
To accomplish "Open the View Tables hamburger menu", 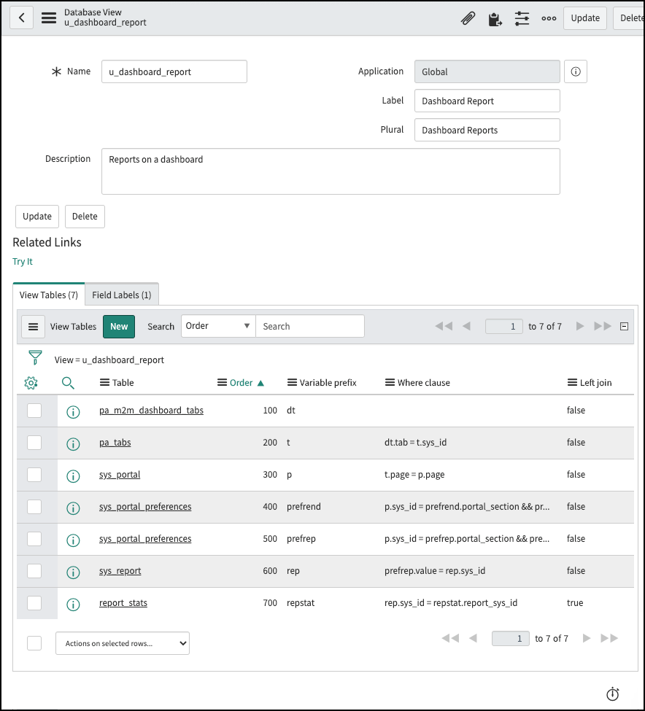I will 33,326.
